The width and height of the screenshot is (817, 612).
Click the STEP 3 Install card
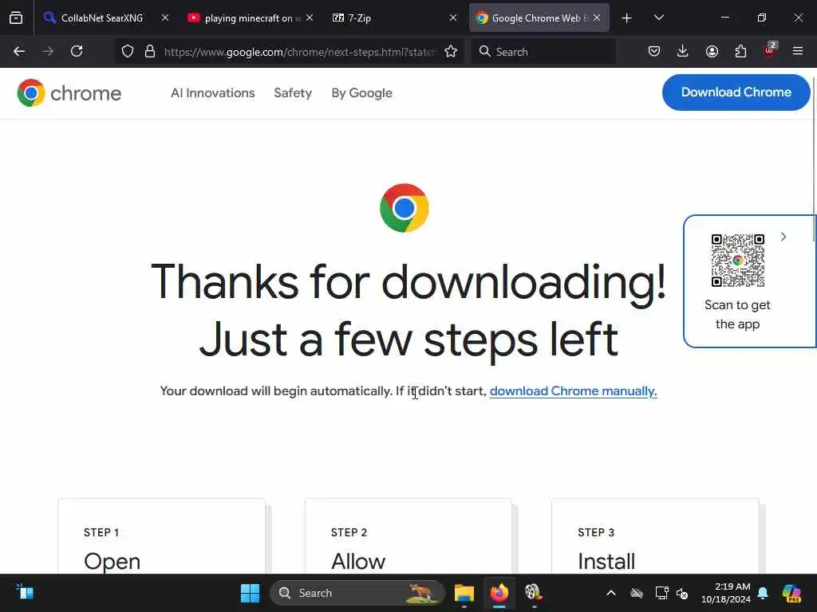click(656, 536)
